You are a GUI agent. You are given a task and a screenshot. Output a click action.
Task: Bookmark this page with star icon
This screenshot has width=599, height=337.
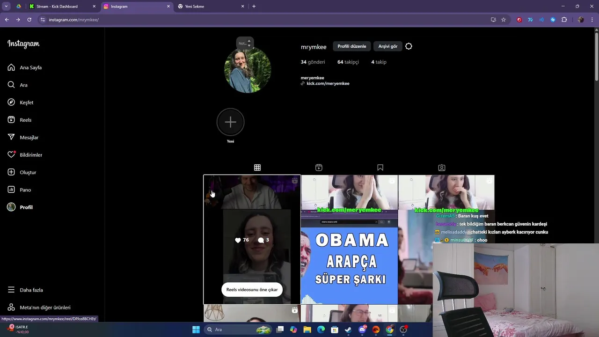[504, 20]
